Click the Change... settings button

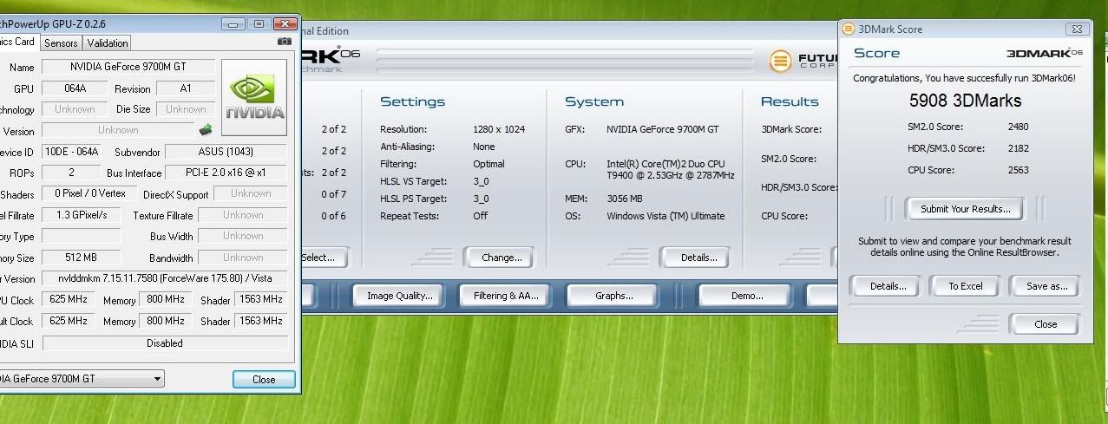pyautogui.click(x=502, y=258)
